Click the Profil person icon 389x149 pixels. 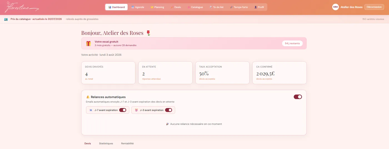(256, 7)
